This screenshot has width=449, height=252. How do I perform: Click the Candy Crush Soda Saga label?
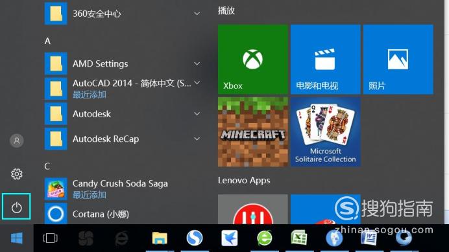click(120, 183)
